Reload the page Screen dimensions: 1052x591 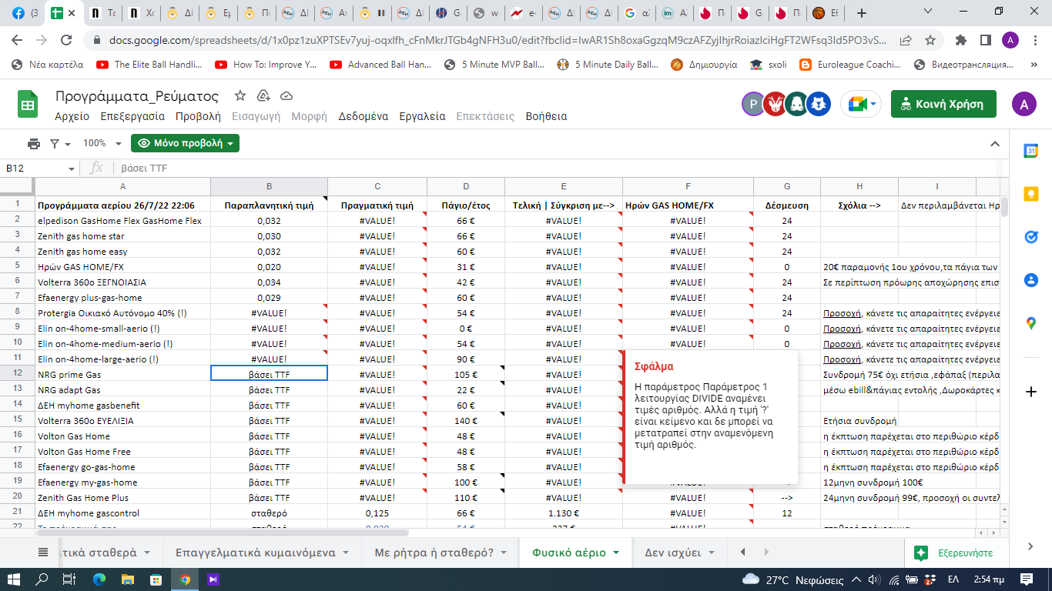(67, 40)
